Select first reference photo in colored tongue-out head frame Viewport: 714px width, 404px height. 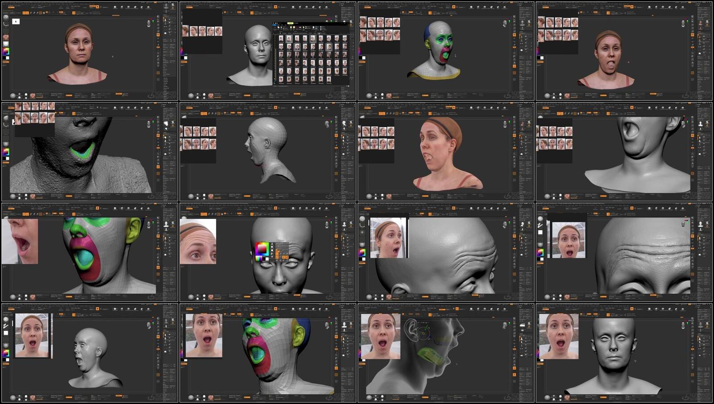tap(363, 22)
